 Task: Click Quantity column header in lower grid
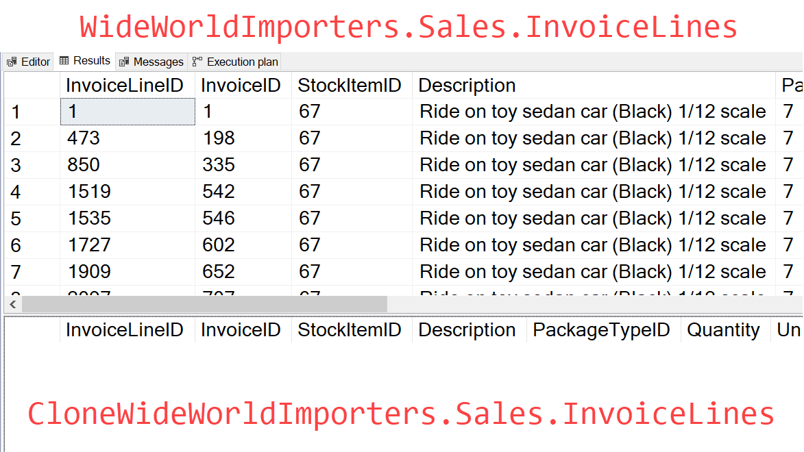[725, 330]
